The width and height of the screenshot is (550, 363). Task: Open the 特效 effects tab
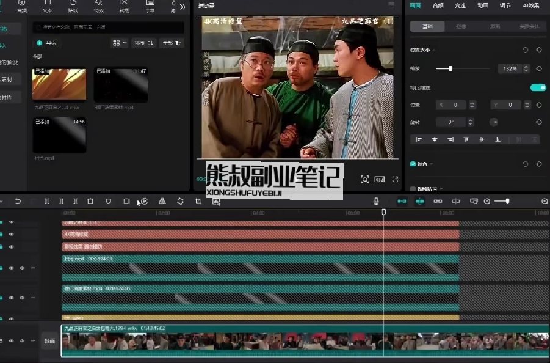tap(98, 6)
